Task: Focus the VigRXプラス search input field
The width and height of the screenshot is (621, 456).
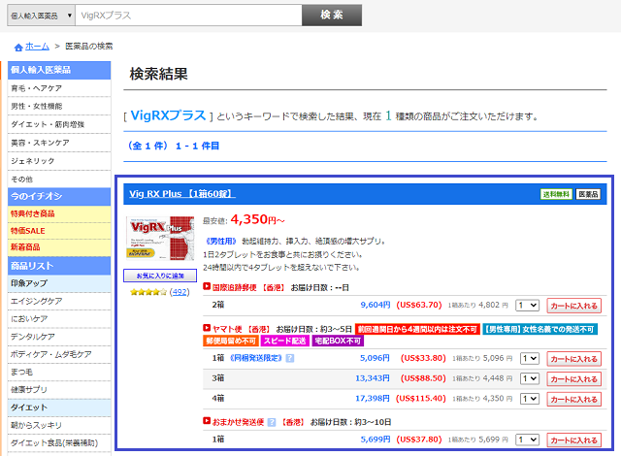Action: 188,16
